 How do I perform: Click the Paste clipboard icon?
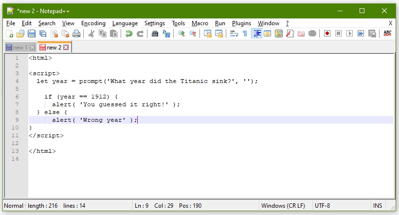click(x=114, y=33)
